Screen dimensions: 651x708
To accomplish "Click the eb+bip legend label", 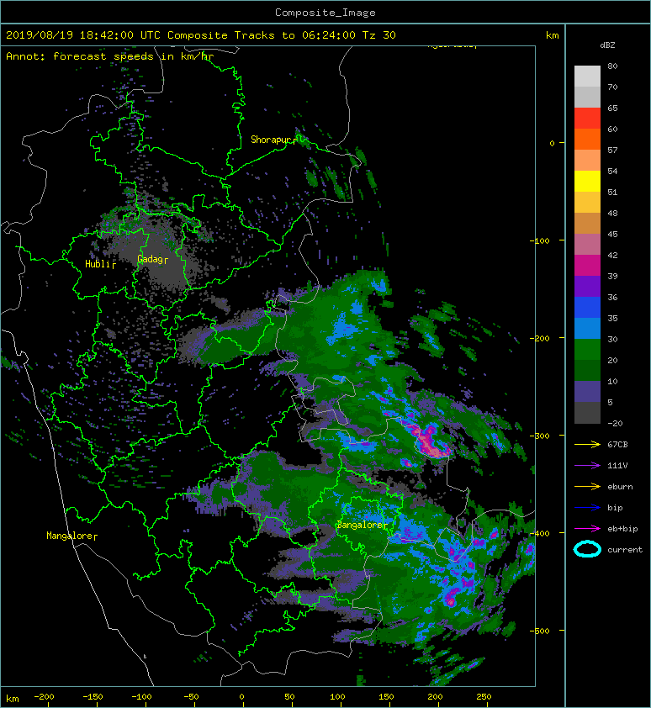I will (x=622, y=528).
